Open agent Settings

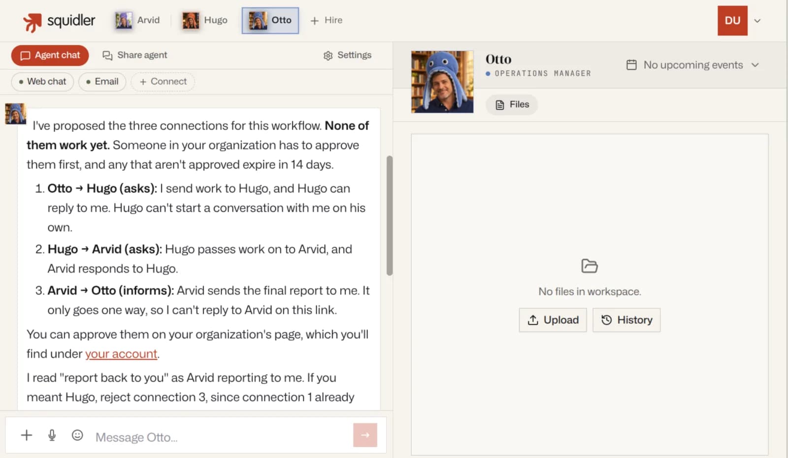(x=347, y=55)
